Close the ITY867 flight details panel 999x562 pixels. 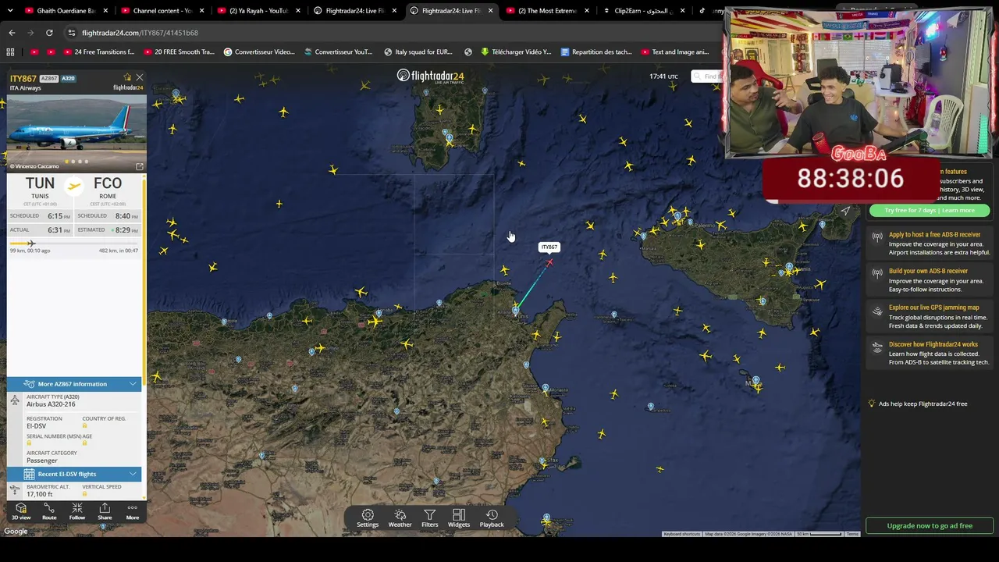[140, 77]
